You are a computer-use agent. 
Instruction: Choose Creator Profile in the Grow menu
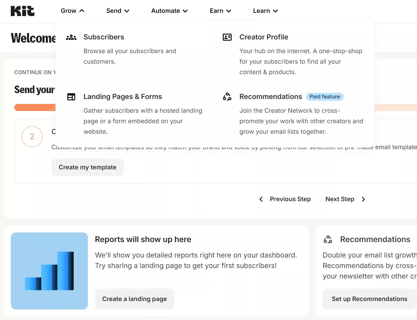pos(263,37)
